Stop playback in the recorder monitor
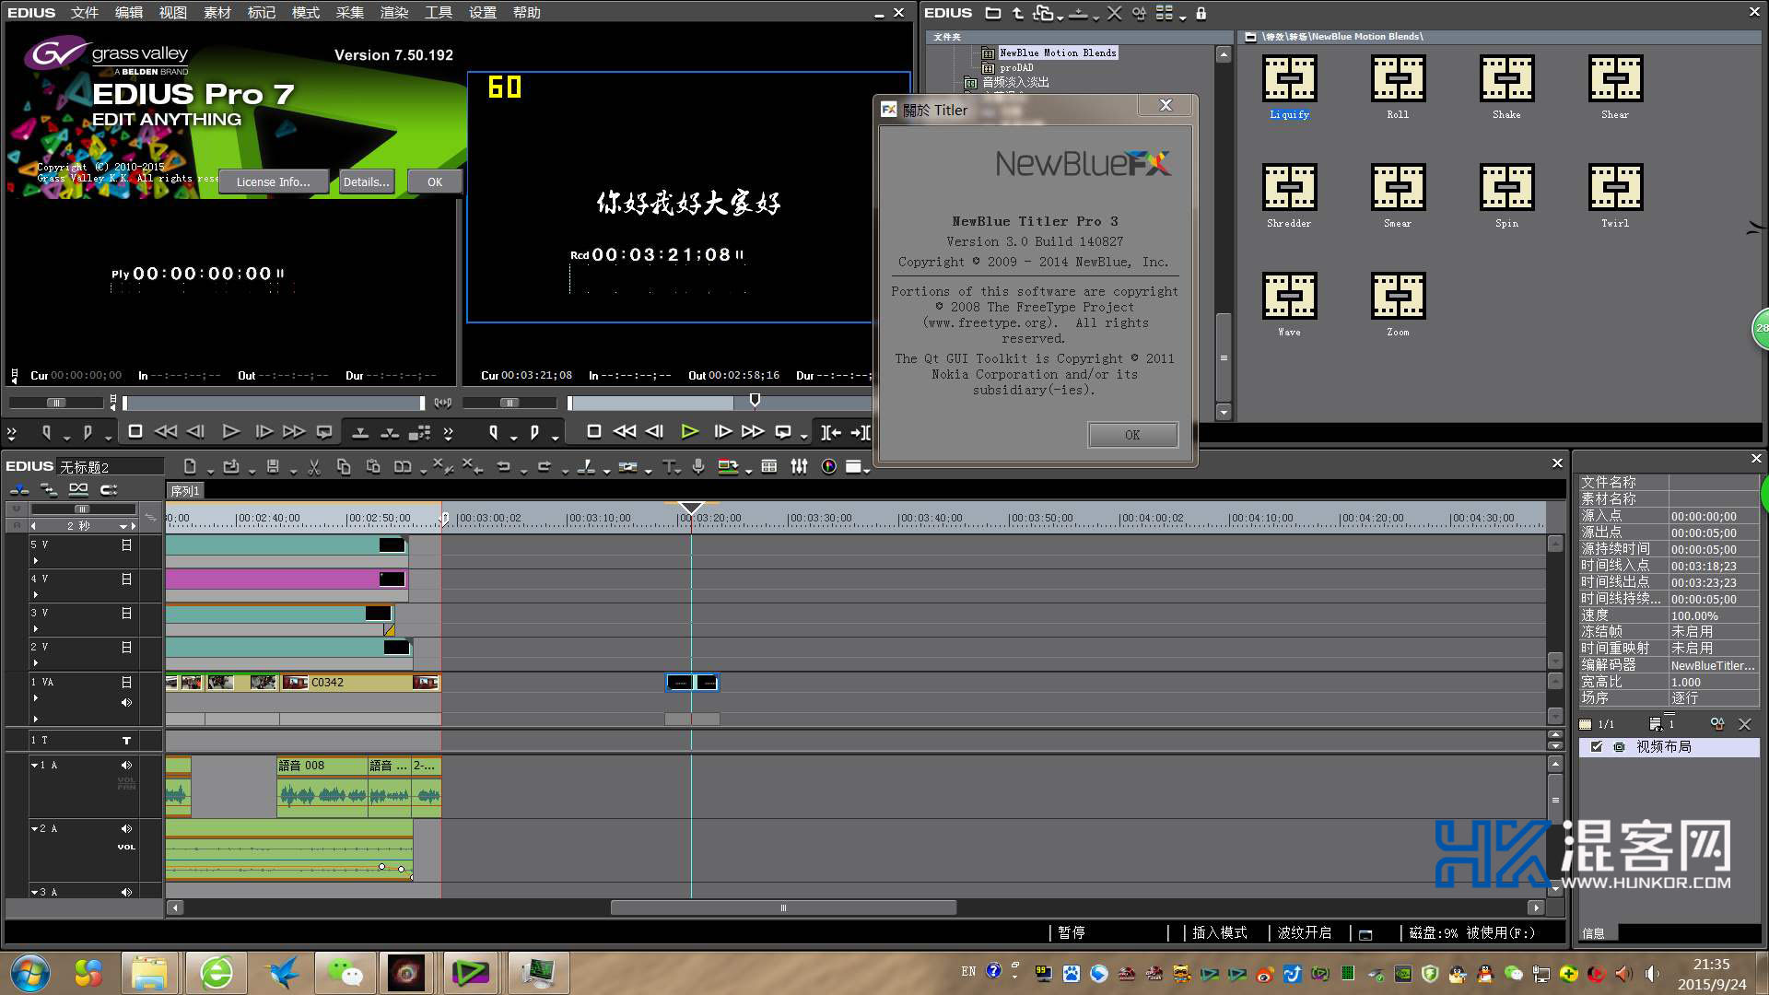Screen dimensions: 1769x995 tap(594, 431)
